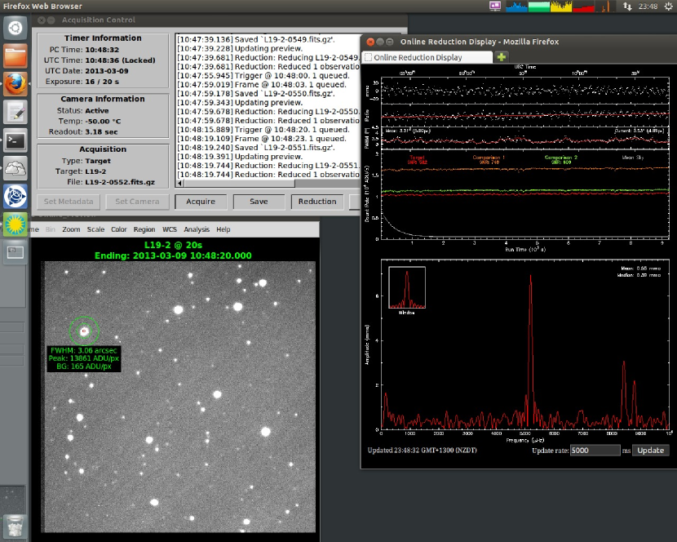Open the text editor dock icon
The width and height of the screenshot is (677, 542).
coord(15,112)
